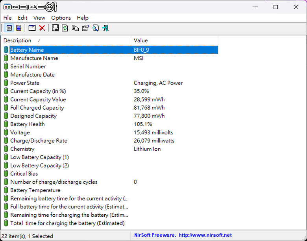
Task: Open the Edit menu
Action: (22, 18)
